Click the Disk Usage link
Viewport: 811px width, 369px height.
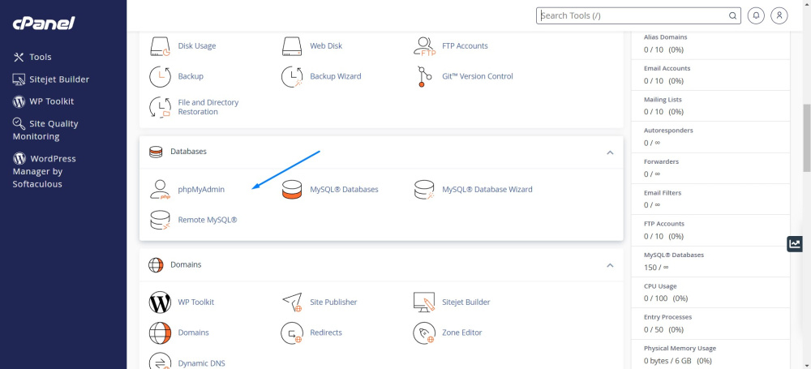click(196, 46)
